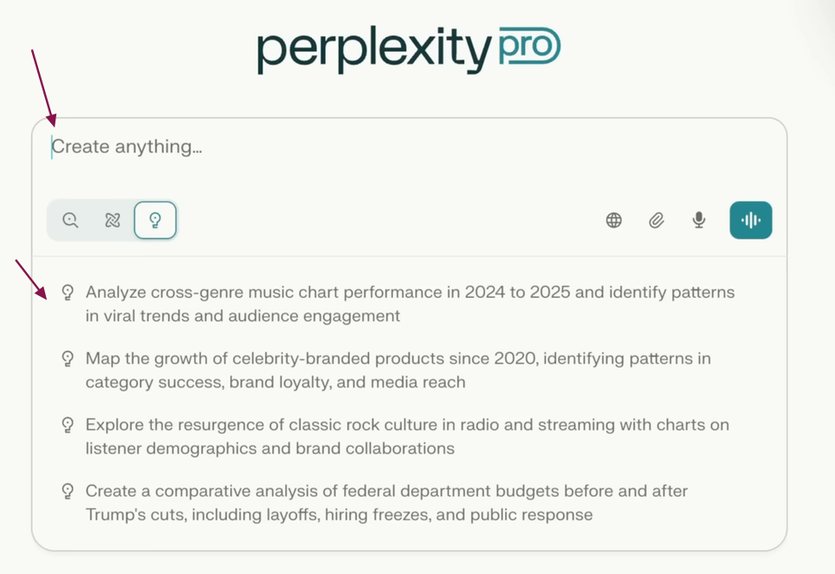
Task: Select the Search mode magnifier icon
Action: pyautogui.click(x=71, y=220)
